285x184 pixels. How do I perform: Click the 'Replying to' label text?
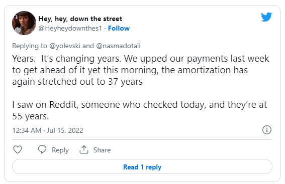tap(30, 46)
